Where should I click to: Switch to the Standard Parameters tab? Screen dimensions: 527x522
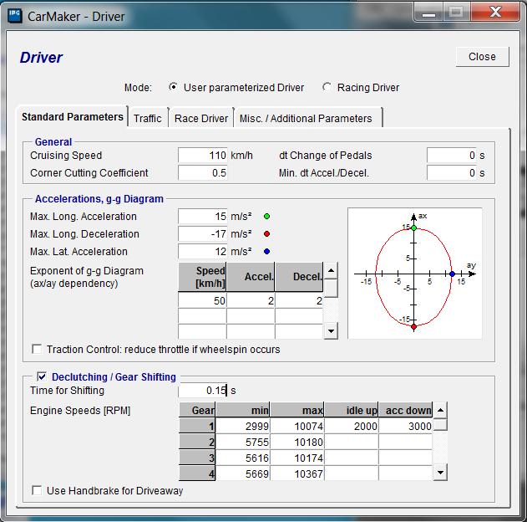coord(73,117)
